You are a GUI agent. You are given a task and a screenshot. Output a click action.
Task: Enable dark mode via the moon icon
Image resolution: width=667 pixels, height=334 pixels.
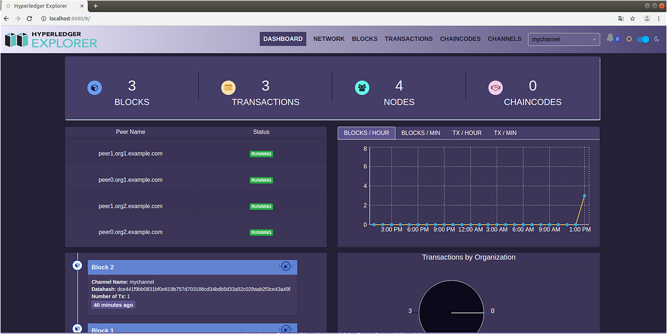(x=657, y=39)
